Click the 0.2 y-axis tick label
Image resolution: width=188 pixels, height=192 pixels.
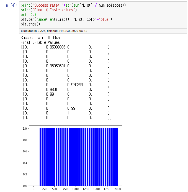25,174
